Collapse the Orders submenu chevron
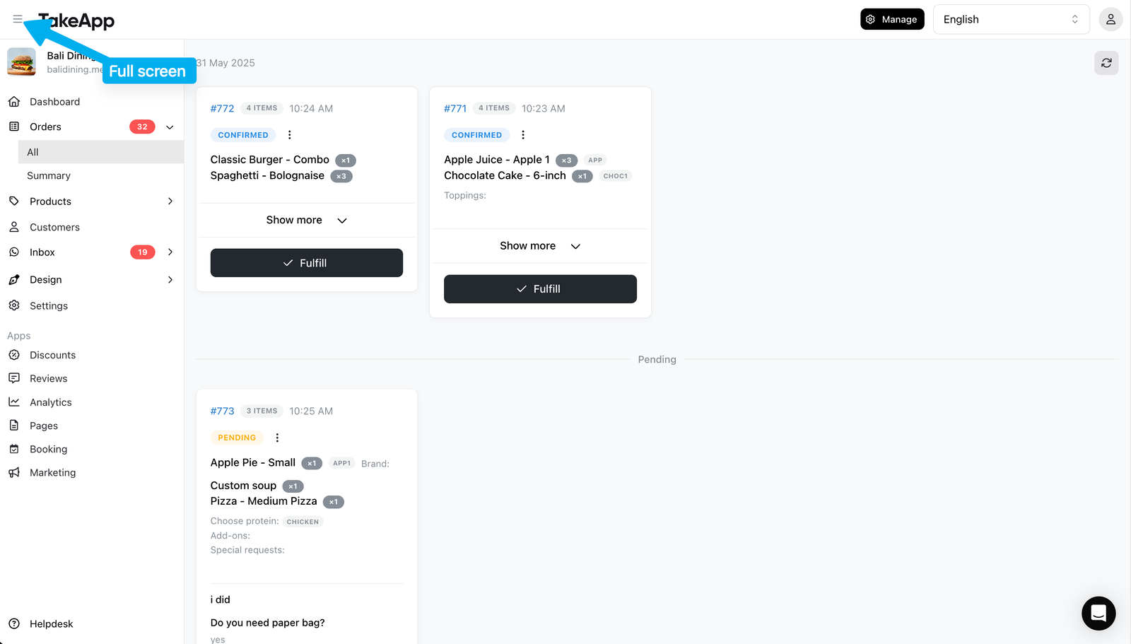 [x=170, y=127]
